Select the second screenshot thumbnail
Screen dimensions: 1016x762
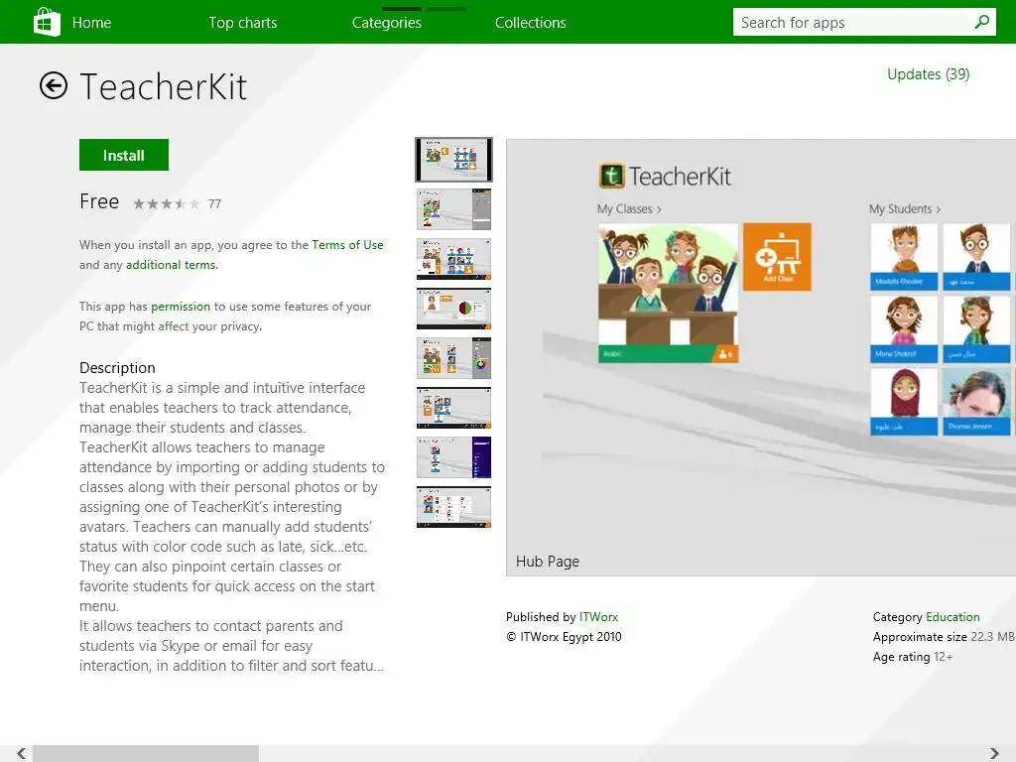click(x=453, y=209)
